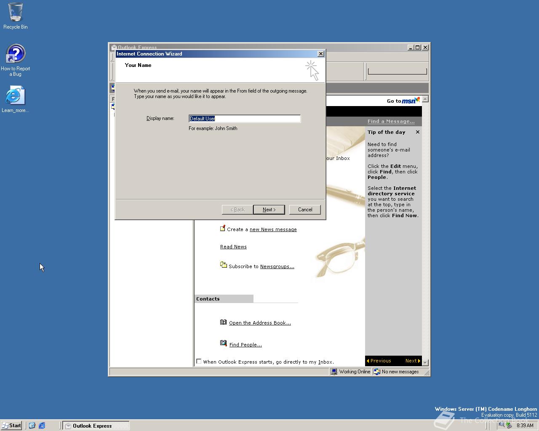
Task: Open the Find People... link
Action: tap(245, 345)
